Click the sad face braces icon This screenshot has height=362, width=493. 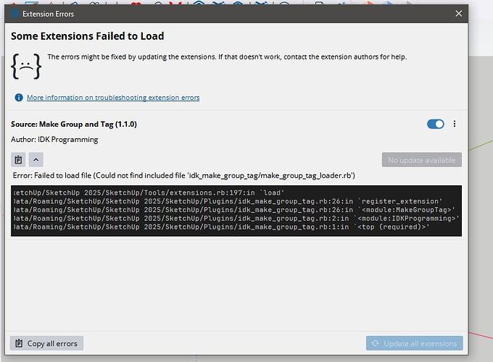pos(26,66)
